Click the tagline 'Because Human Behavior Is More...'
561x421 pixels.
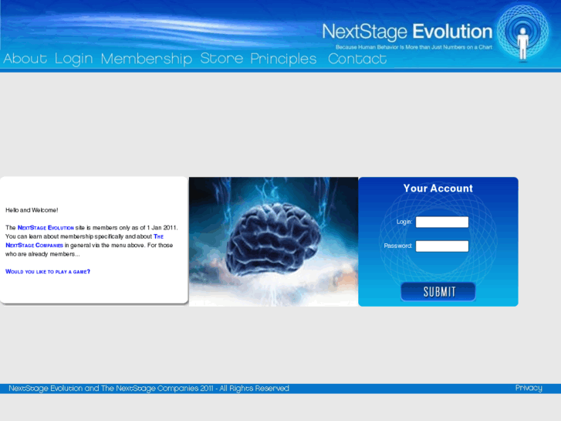[414, 47]
